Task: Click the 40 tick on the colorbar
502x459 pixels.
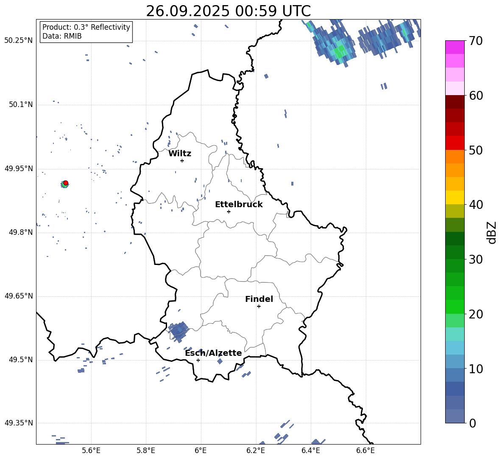Action: tap(476, 205)
